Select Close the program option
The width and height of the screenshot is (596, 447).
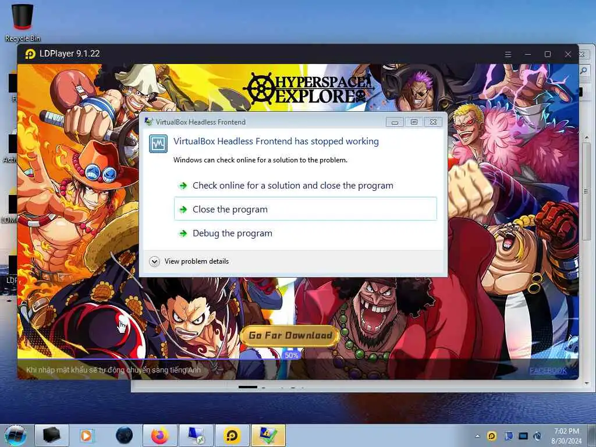coord(306,209)
